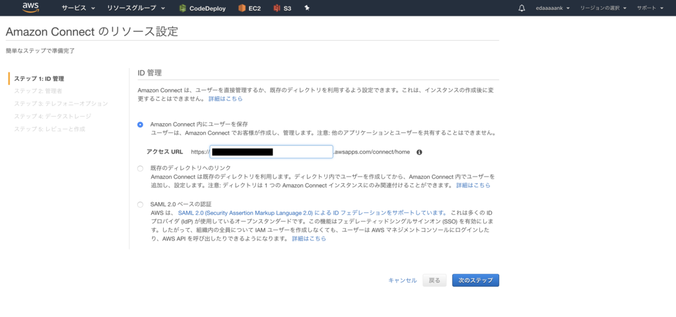Click the .awsapps.com/connect/home URL suffix text

(x=372, y=152)
